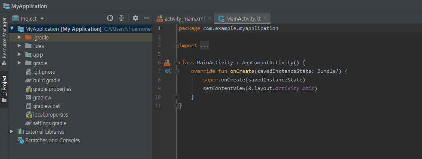
Task: Click the Collapse All icon in Project panel
Action: click(x=121, y=18)
